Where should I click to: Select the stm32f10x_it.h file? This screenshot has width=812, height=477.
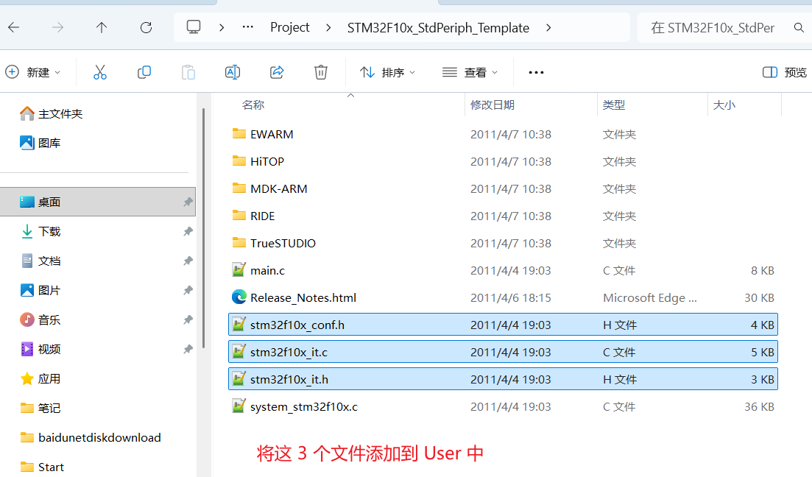click(503, 379)
